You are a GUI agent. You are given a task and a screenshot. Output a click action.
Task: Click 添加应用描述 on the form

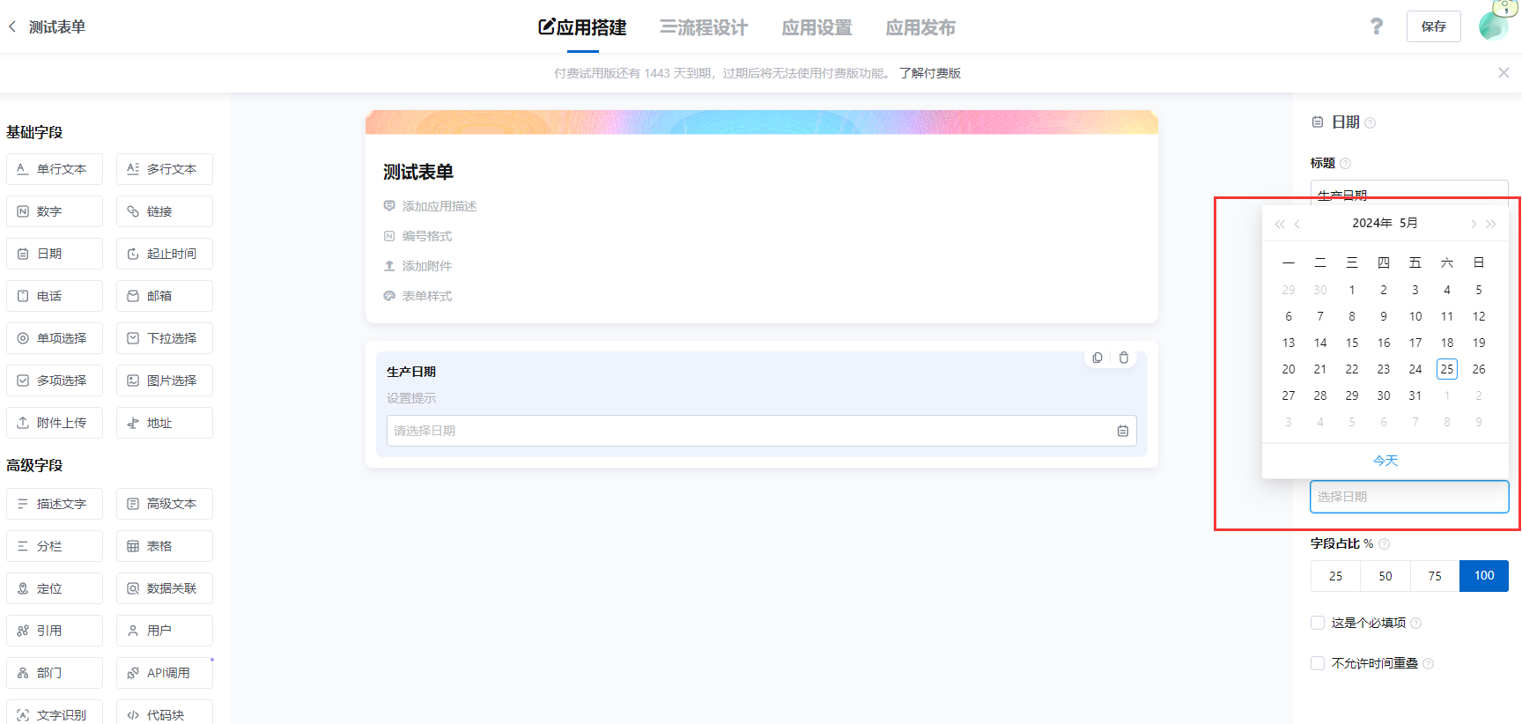(x=439, y=206)
